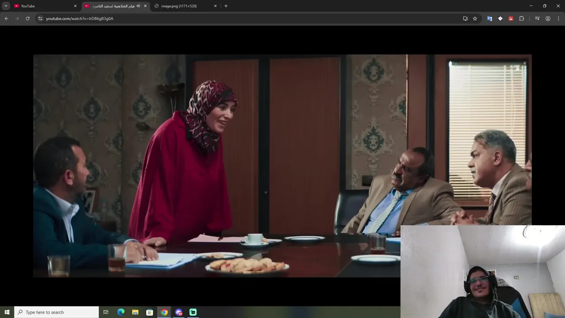
Task: Open the Chrome profile avatar
Action: [x=548, y=19]
